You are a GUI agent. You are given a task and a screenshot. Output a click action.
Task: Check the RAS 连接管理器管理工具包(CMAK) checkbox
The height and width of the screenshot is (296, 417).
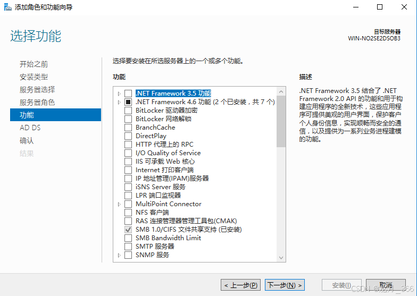click(128, 221)
